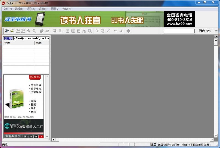Click the zoom in magnifier icon
Image resolution: width=220 pixels, height=148 pixels.
pos(29,31)
